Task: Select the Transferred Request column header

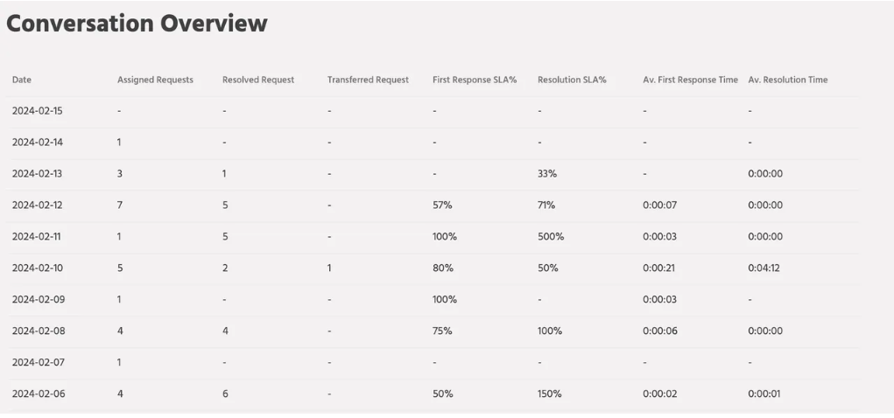Action: pos(368,80)
